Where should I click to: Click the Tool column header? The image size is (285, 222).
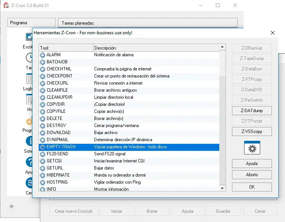pyautogui.click(x=66, y=48)
